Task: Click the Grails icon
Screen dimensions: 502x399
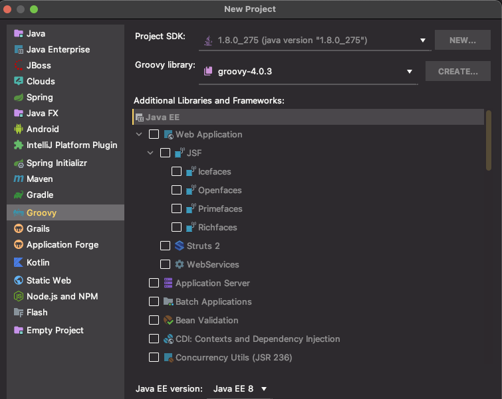Action: [x=19, y=229]
